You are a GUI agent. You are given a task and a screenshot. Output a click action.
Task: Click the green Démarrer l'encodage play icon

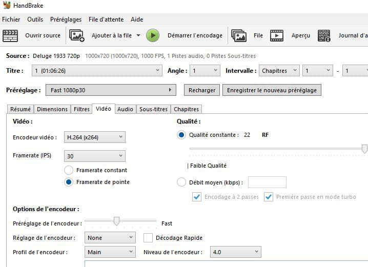[x=153, y=36]
